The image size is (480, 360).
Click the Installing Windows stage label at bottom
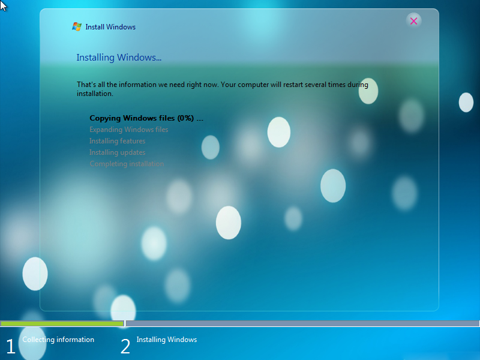click(167, 340)
